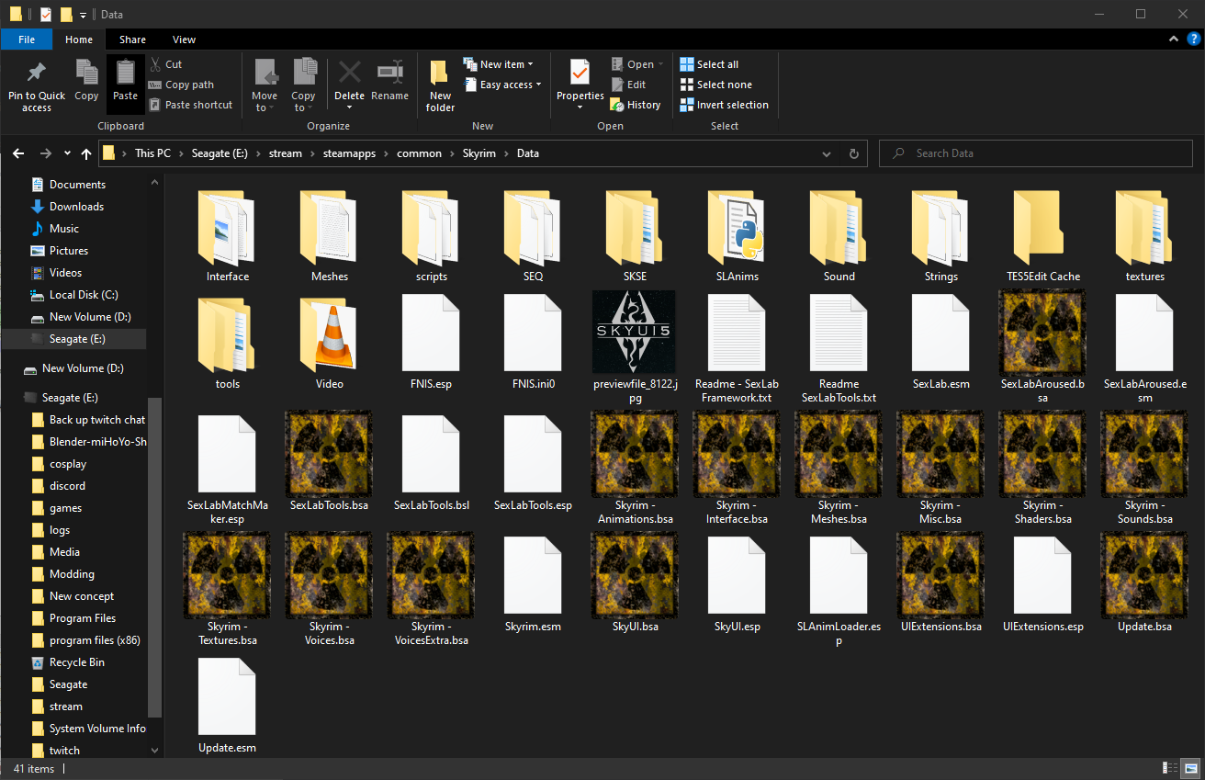Click the title bar Properties quick icon
Image resolution: width=1205 pixels, height=780 pixels.
pyautogui.click(x=46, y=14)
